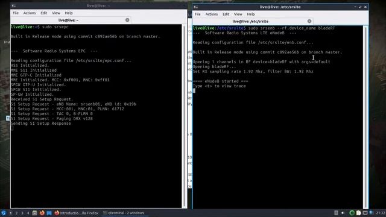
Task: Open the Lubuntu start menu icon
Action: 3,213
